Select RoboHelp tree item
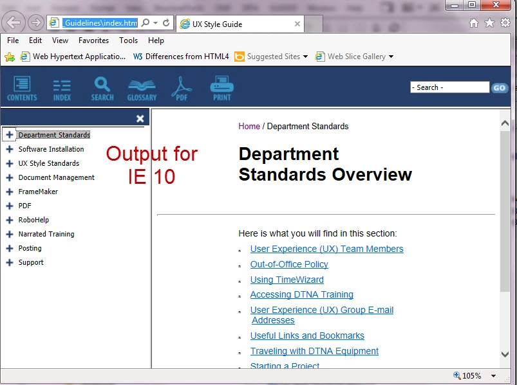This screenshot has width=517, height=385. [33, 220]
